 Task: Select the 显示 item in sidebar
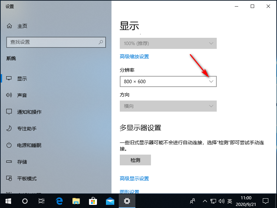(22, 78)
